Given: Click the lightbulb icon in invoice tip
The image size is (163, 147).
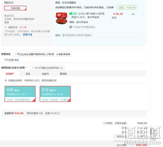Looking at the screenshot, I should 15,54.
